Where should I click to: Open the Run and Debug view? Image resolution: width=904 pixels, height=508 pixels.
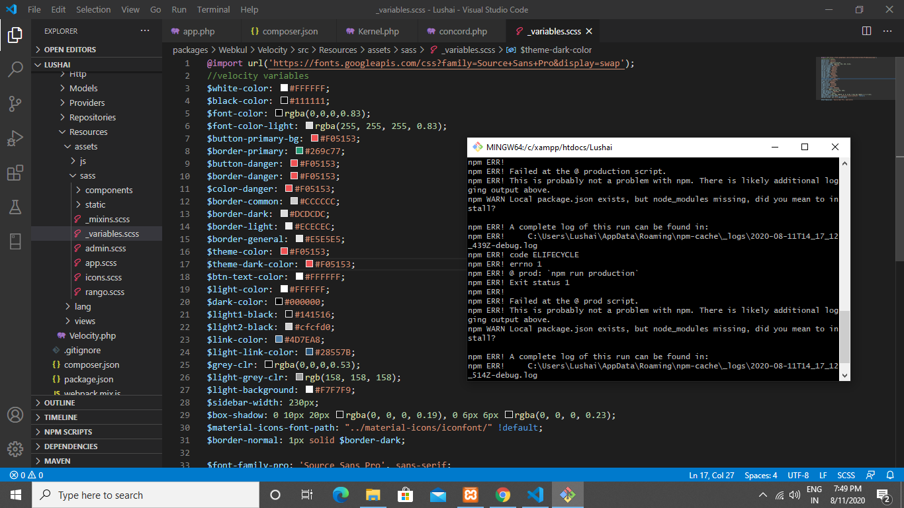pyautogui.click(x=15, y=138)
